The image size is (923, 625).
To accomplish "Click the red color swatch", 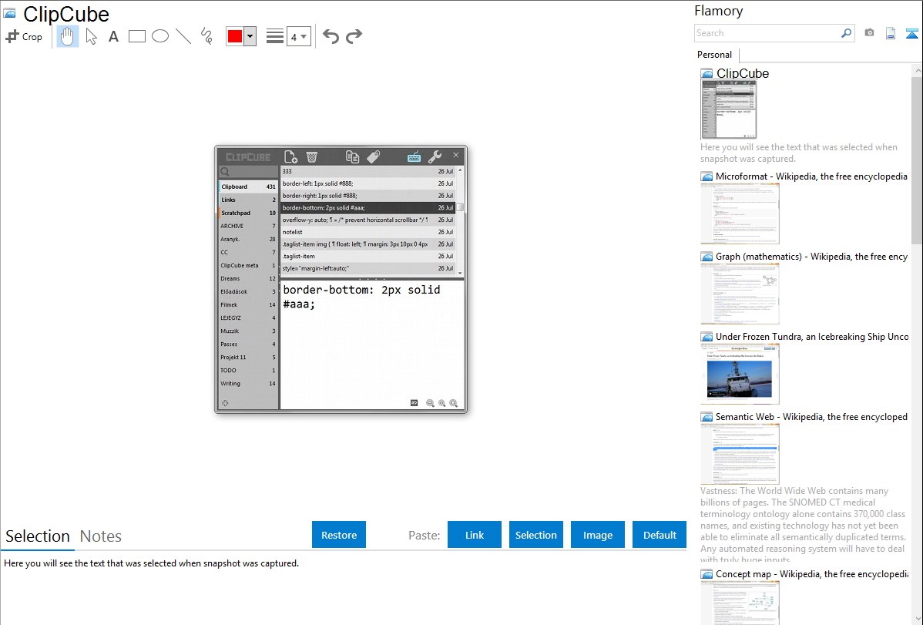I will point(235,36).
